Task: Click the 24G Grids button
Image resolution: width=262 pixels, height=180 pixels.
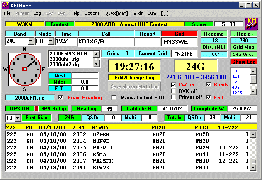Action: click(x=244, y=54)
